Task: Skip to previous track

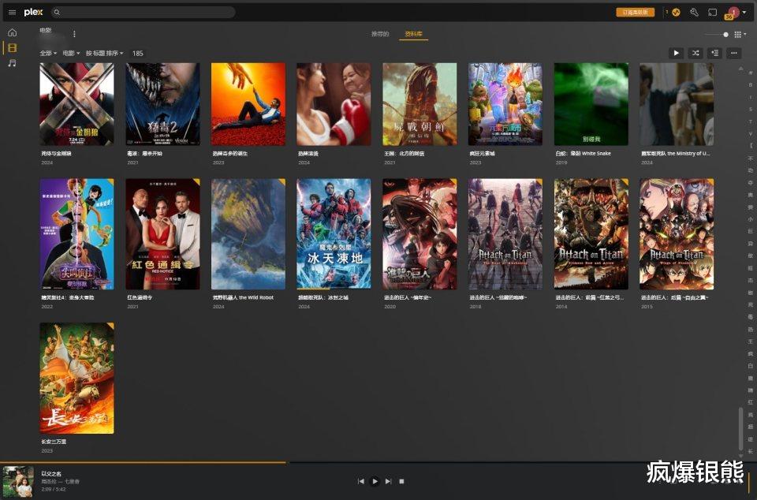Action: pyautogui.click(x=360, y=481)
